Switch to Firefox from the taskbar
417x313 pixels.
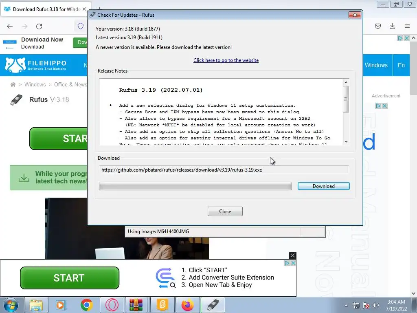pyautogui.click(x=187, y=305)
